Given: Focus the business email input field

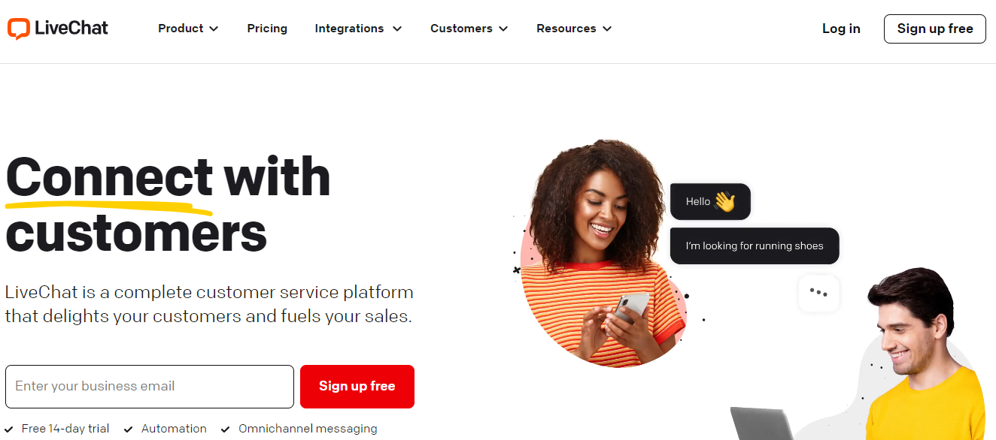Looking at the screenshot, I should pos(150,387).
